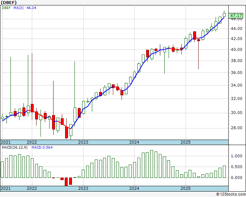This screenshot has width=246, height=197.
Task: Click the 30.00 price axis label
Action: point(237,113)
